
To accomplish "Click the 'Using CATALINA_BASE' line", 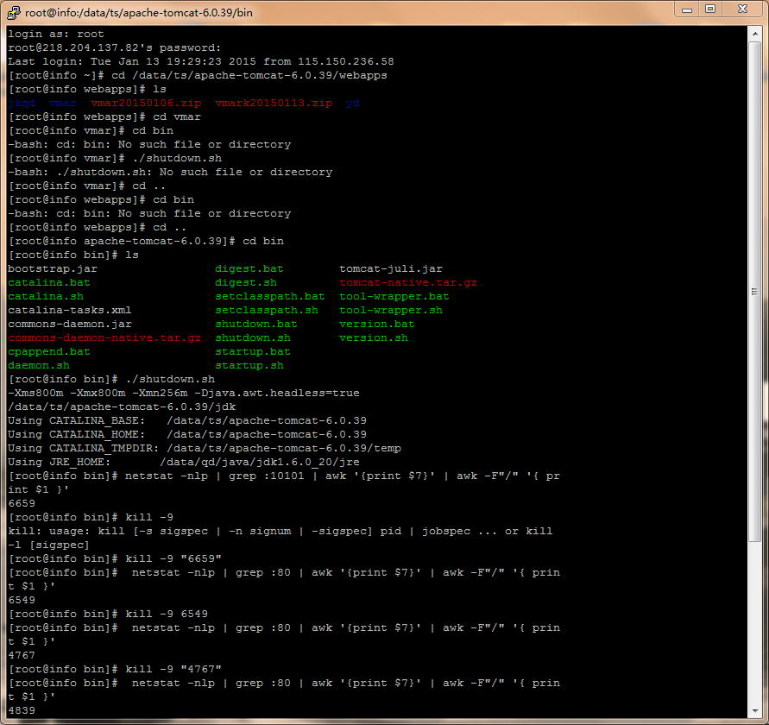I will [x=187, y=420].
